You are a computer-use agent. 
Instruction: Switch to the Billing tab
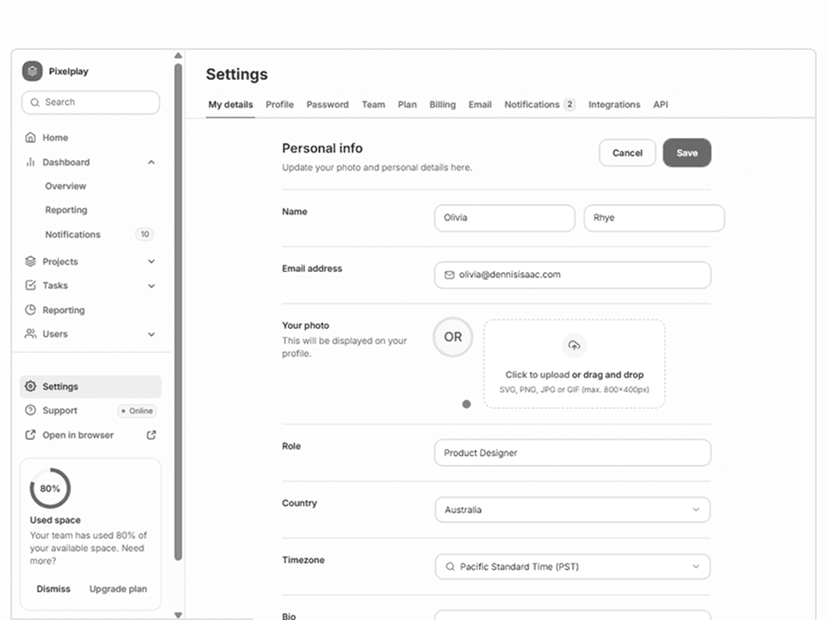tap(442, 104)
